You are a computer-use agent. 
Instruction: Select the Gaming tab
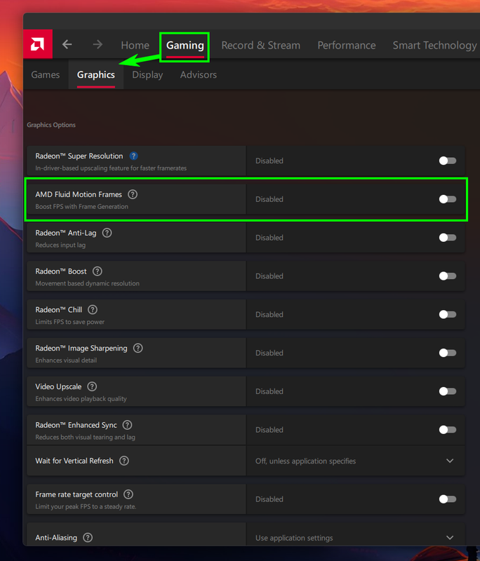pyautogui.click(x=185, y=46)
